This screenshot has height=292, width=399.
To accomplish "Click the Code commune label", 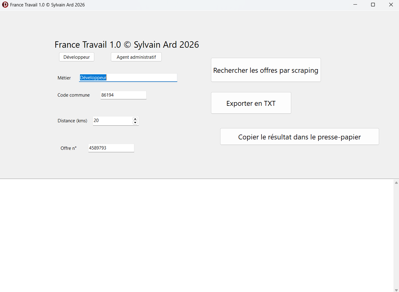I will click(73, 95).
